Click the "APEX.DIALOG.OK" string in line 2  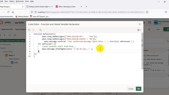(x=74, y=36)
